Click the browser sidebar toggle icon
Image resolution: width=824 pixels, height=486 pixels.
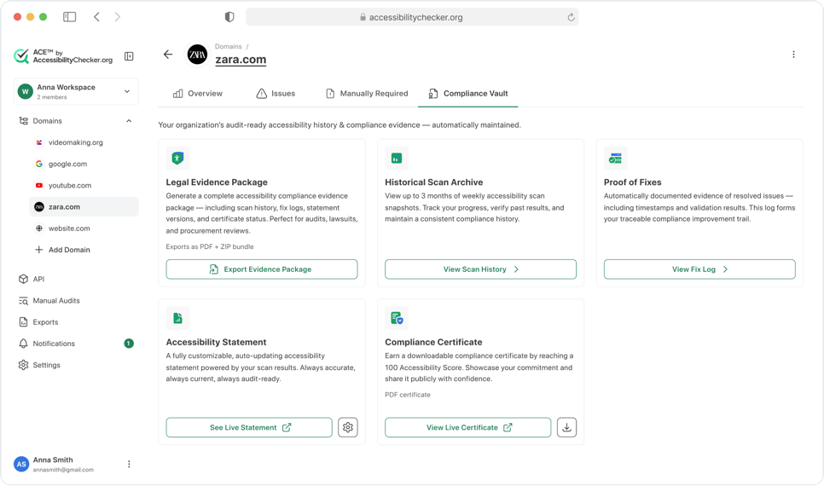pos(69,17)
